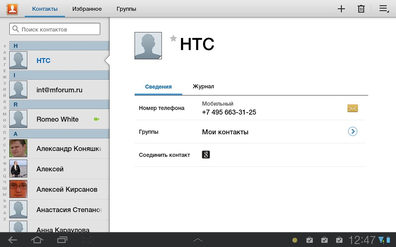Select the Сведения details tab

[x=158, y=87]
